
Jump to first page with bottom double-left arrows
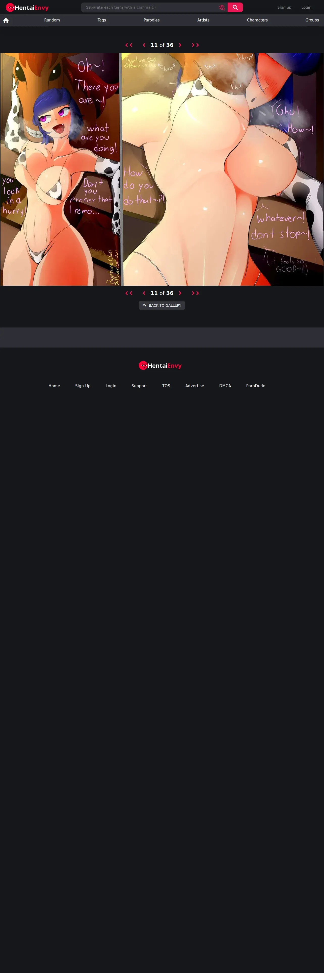129,293
